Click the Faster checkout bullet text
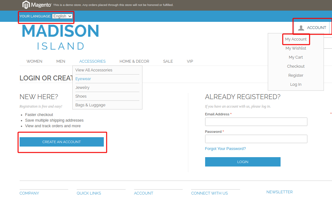Screen dimensions: 332x198 (39, 115)
